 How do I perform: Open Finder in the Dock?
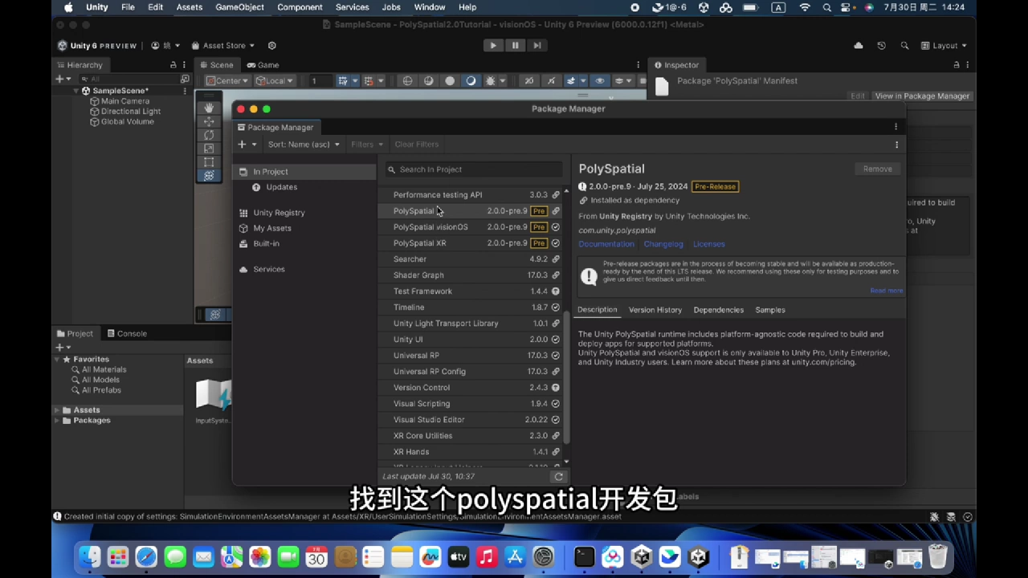(89, 556)
